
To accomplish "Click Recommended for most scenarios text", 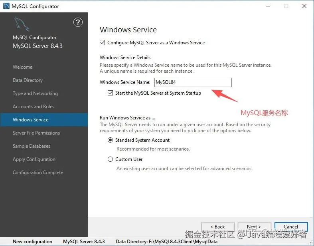I will click(x=153, y=149).
